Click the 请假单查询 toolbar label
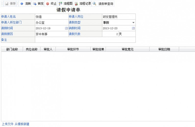The image size is (195, 127). [106, 4]
